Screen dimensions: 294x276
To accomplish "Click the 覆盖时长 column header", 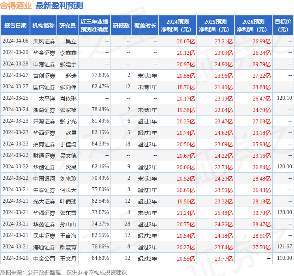I will tap(145, 26).
